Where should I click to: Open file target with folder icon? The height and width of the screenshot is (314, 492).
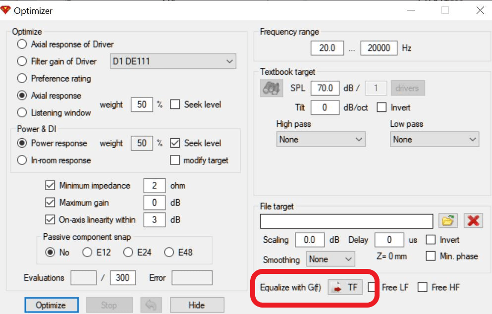[448, 221]
